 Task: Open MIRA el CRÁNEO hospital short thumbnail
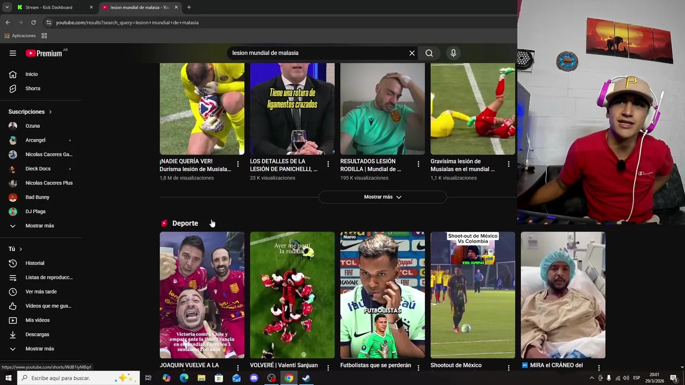[563, 295]
